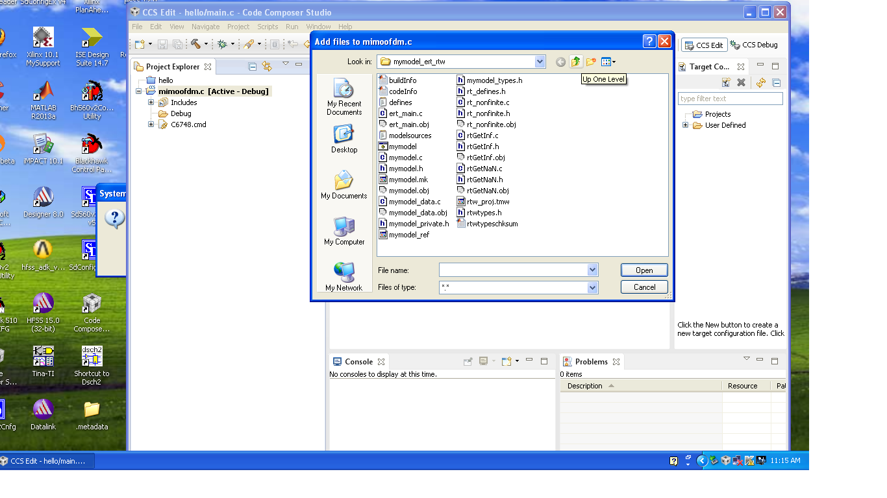Open Project Explorer View Menu triangle

pyautogui.click(x=285, y=64)
